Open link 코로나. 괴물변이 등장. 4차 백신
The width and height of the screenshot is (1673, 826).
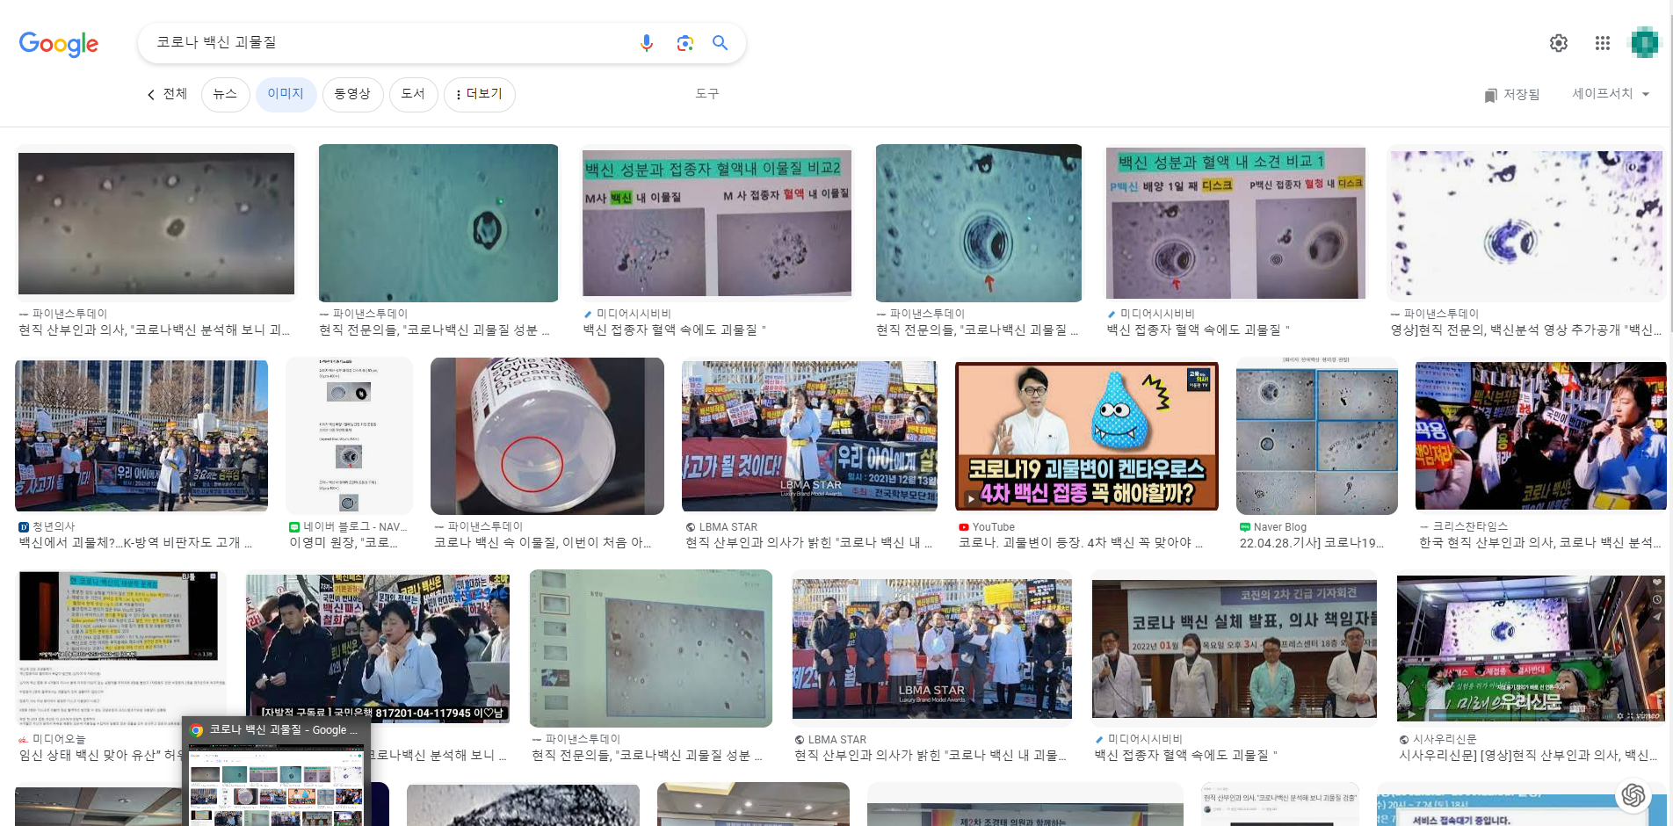[x=1081, y=542]
